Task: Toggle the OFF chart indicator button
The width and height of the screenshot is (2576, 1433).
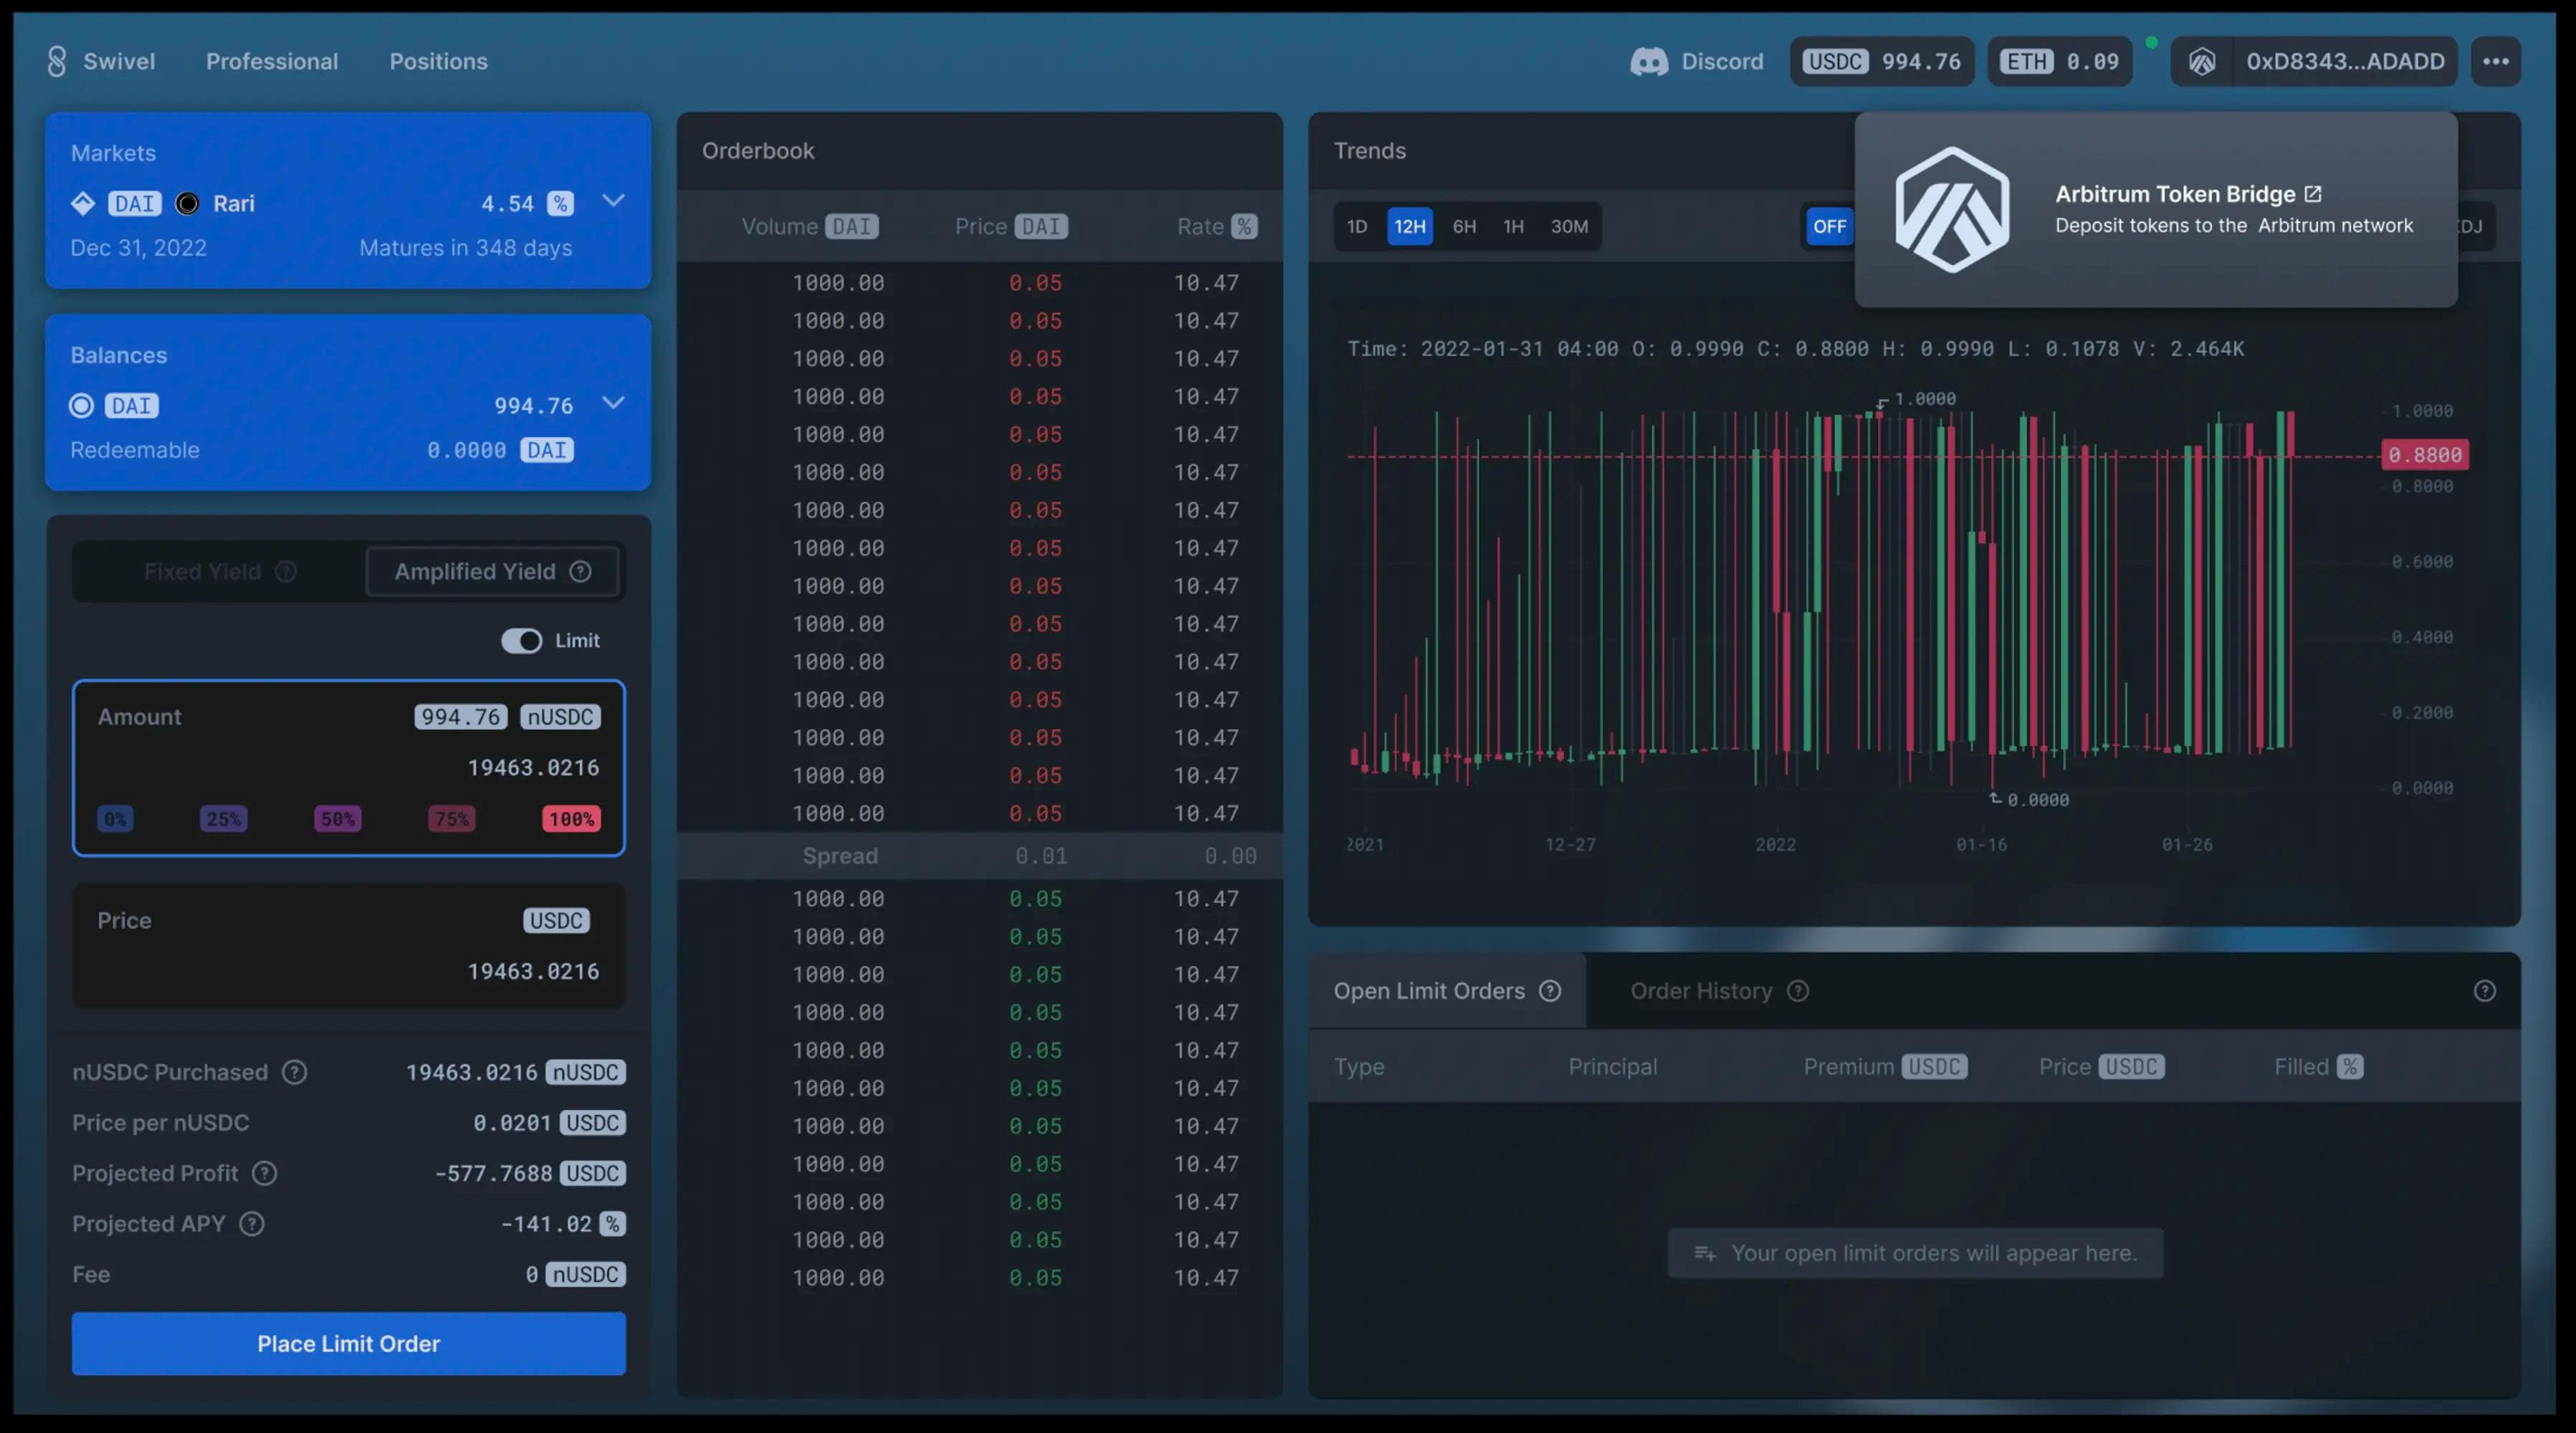Action: [x=1829, y=227]
